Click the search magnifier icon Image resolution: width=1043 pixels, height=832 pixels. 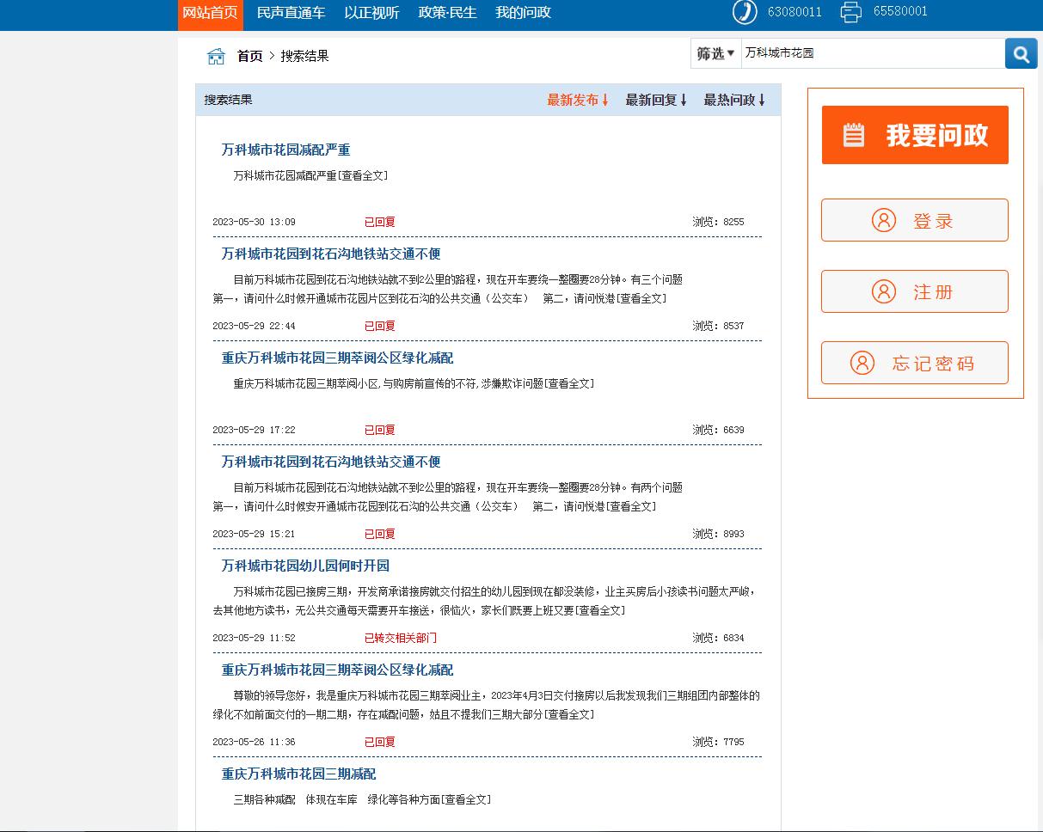[1021, 53]
